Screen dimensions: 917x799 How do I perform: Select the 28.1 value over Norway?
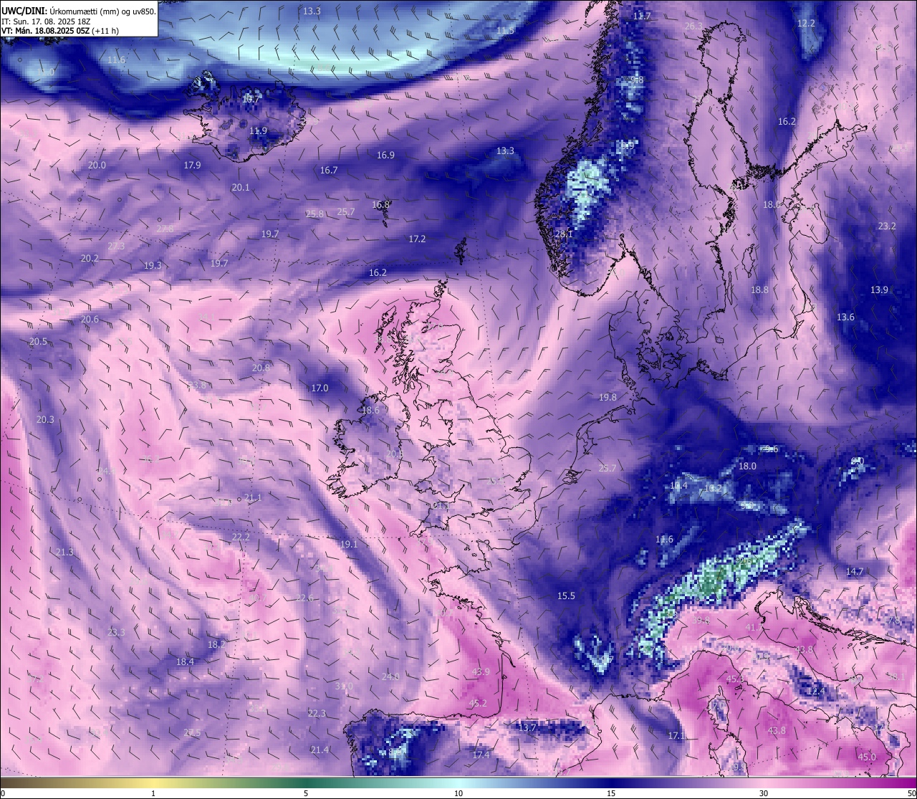(564, 233)
